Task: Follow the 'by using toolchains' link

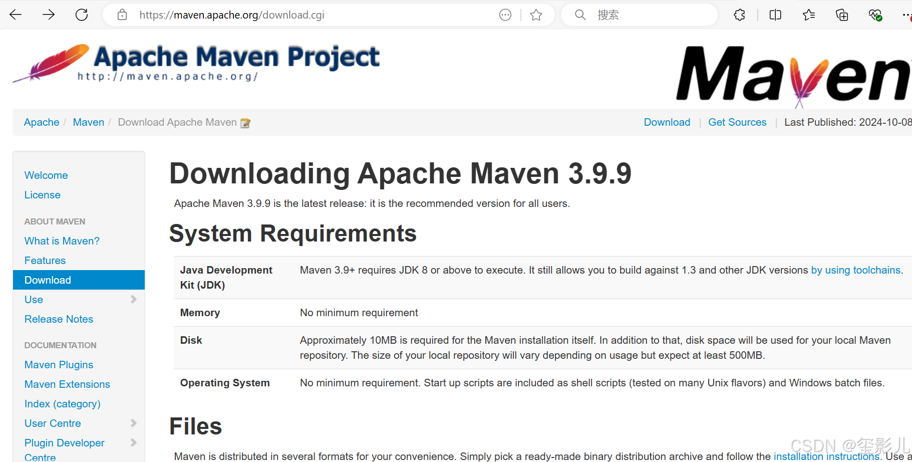Action: [856, 270]
